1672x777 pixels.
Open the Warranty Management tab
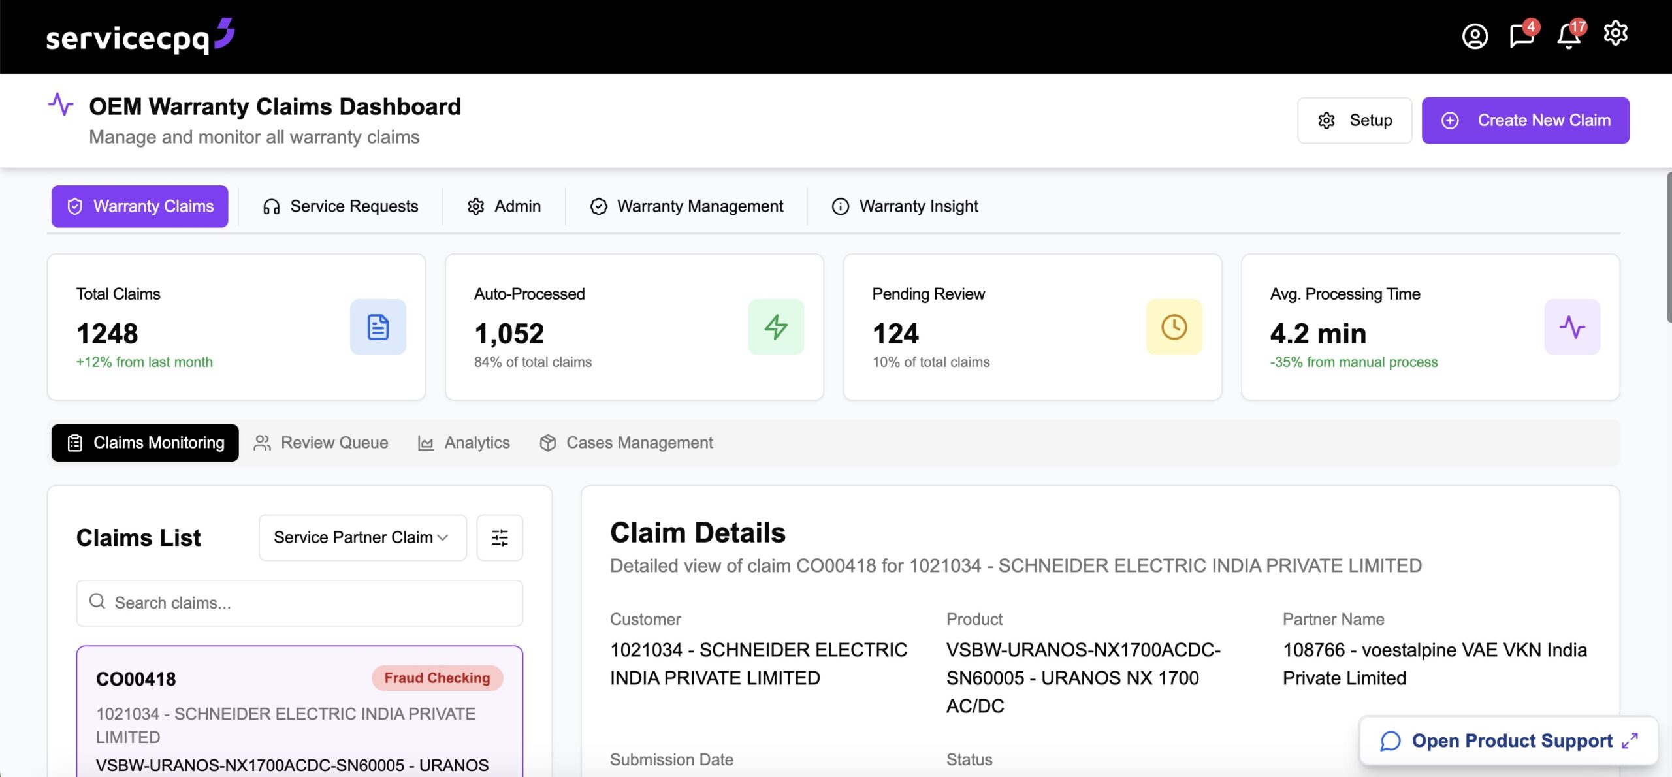tap(686, 206)
